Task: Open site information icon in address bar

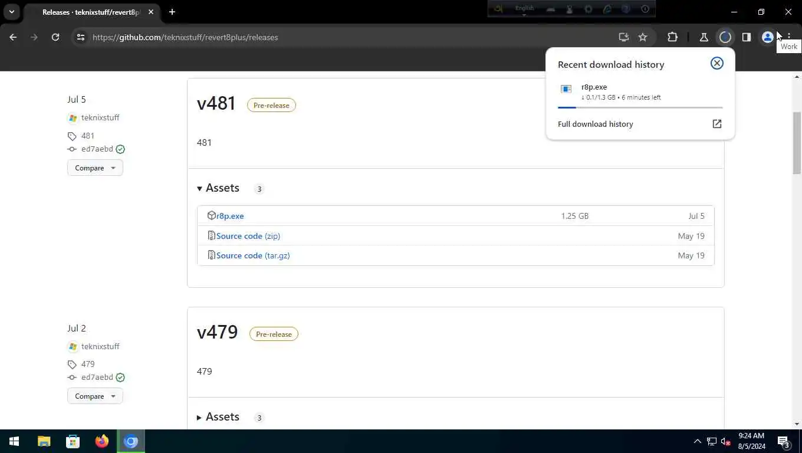Action: 81,37
